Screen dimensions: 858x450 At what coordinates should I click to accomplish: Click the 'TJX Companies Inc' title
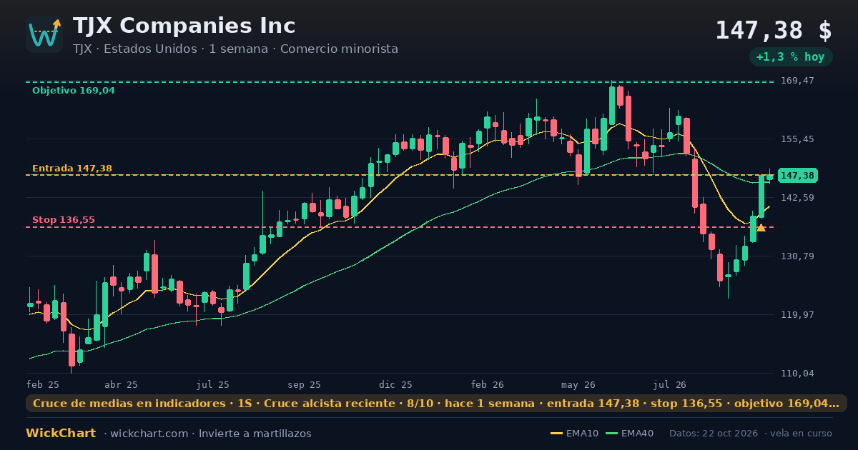[x=184, y=26]
